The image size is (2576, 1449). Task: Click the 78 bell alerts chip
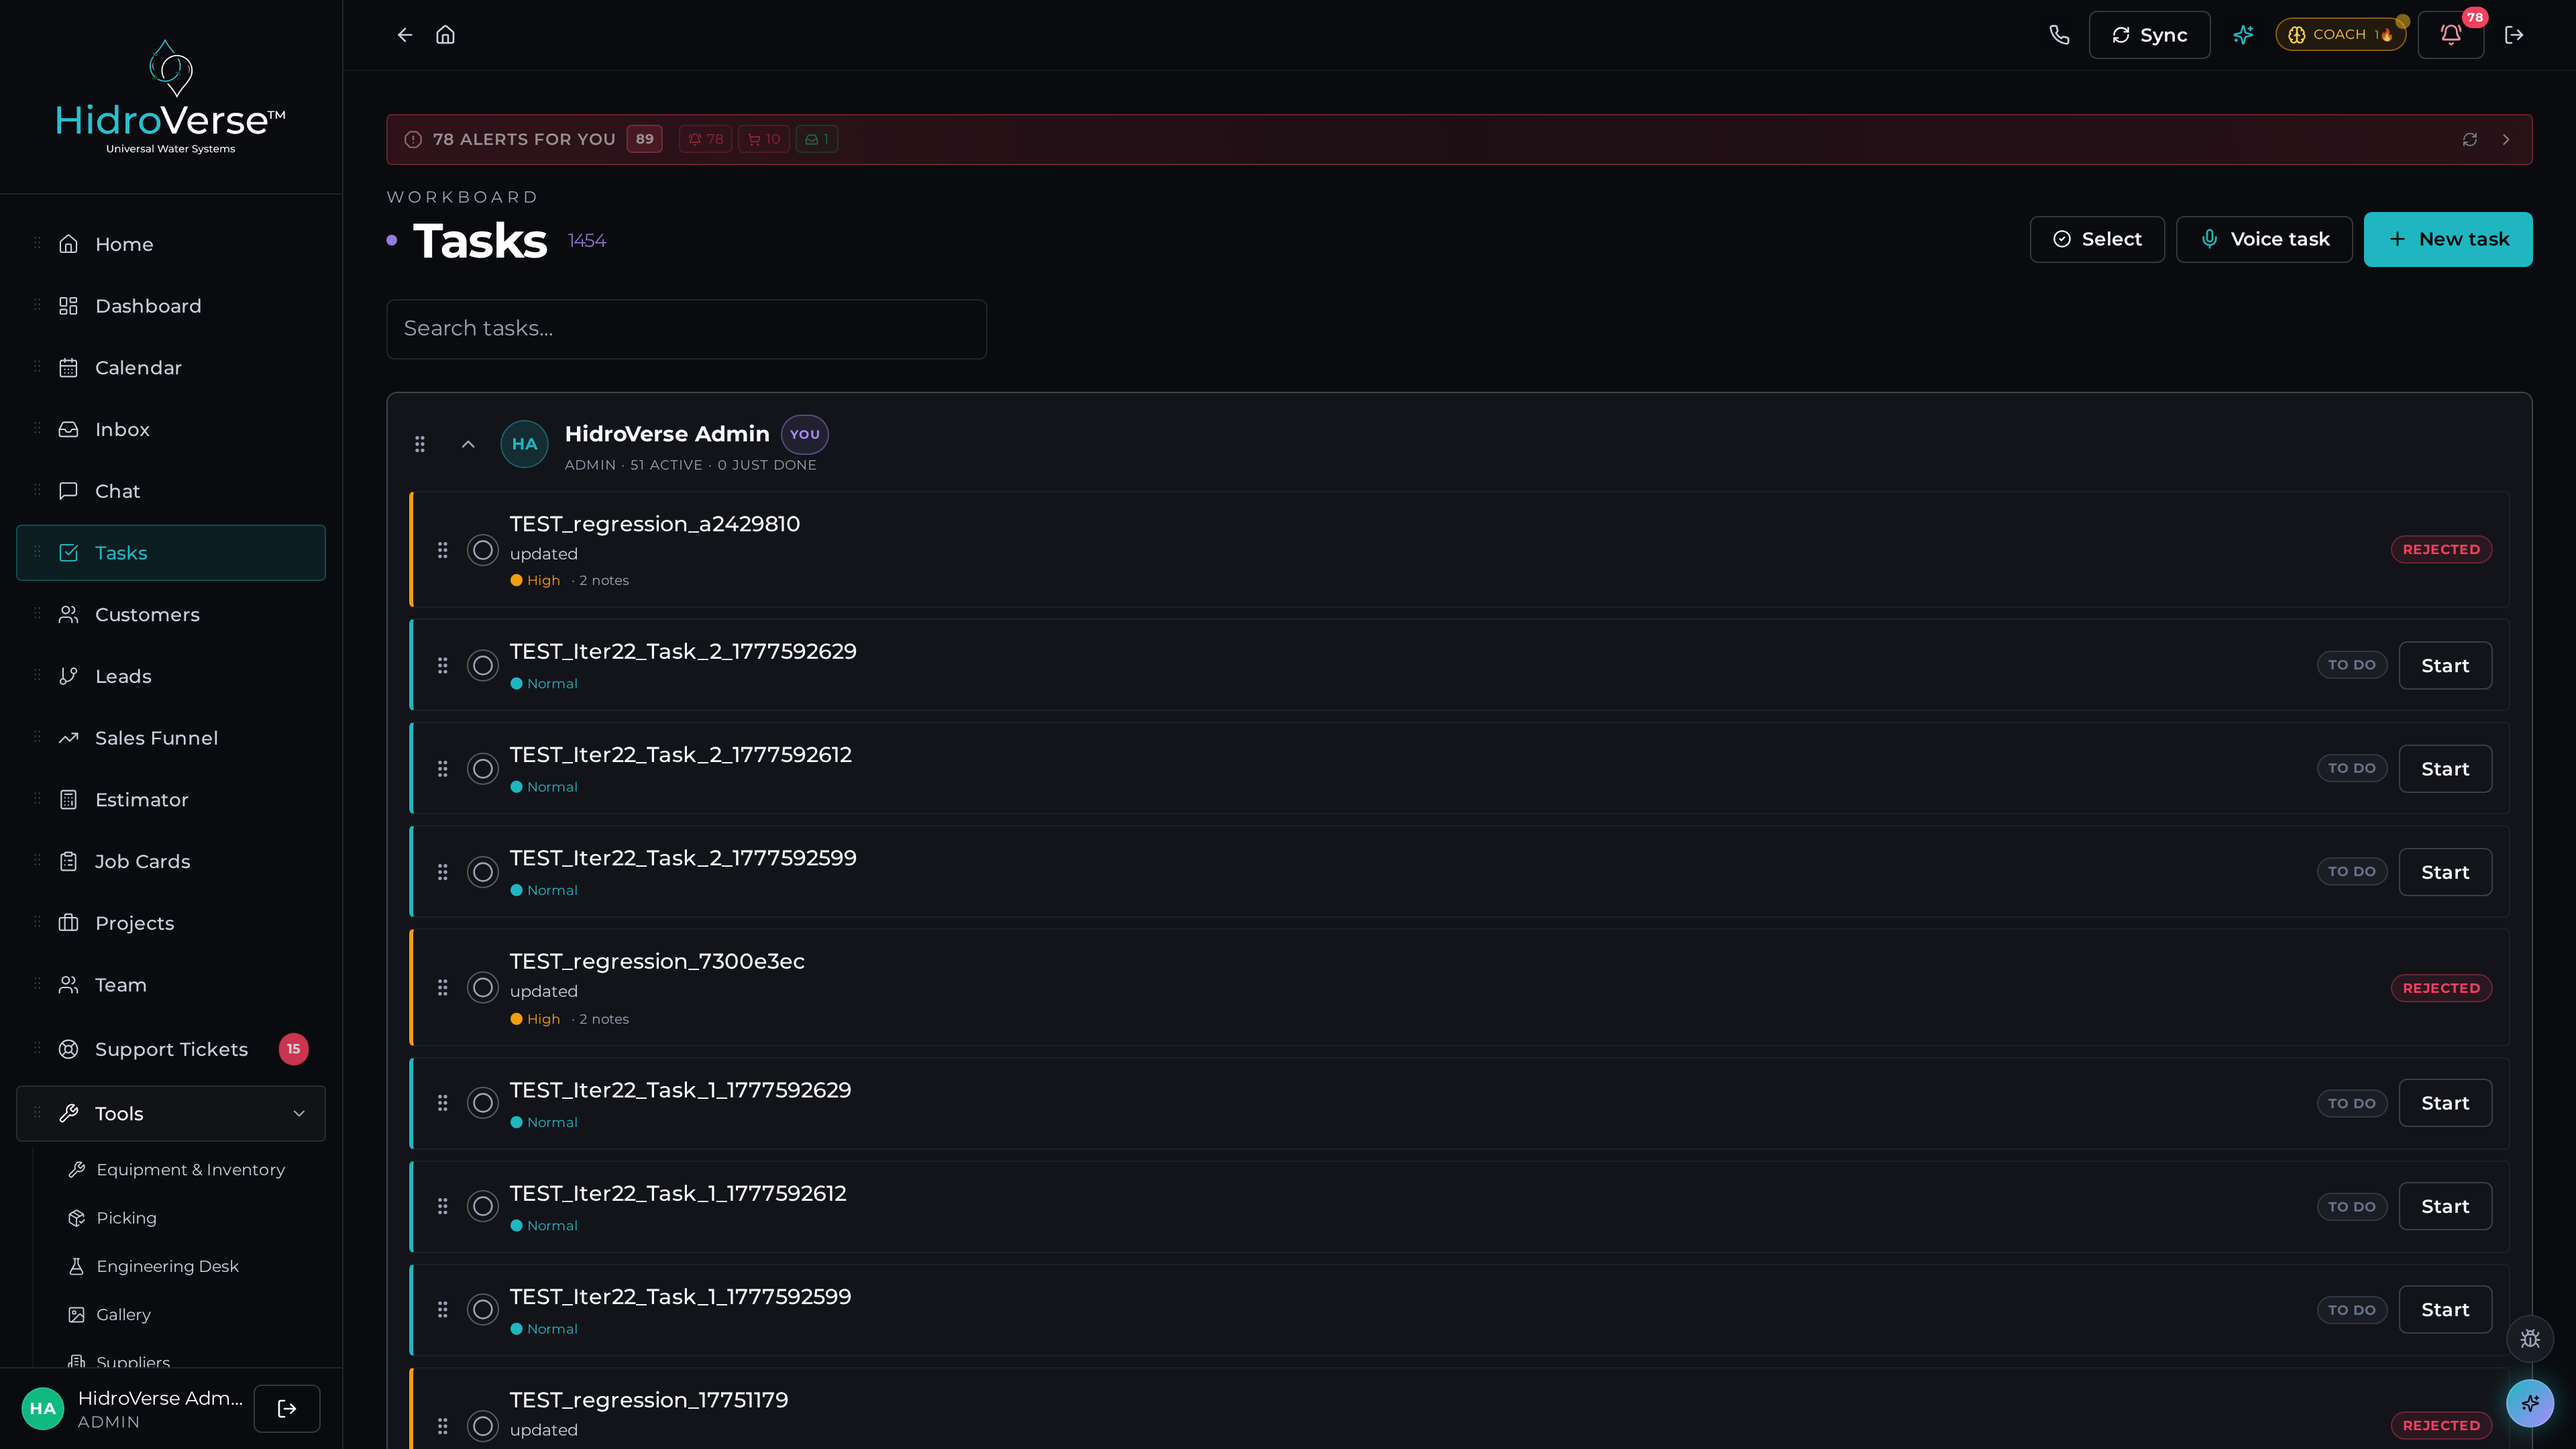tap(706, 139)
